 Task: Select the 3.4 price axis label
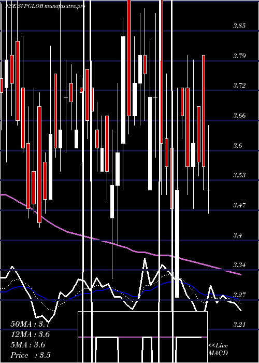[x=237, y=235]
